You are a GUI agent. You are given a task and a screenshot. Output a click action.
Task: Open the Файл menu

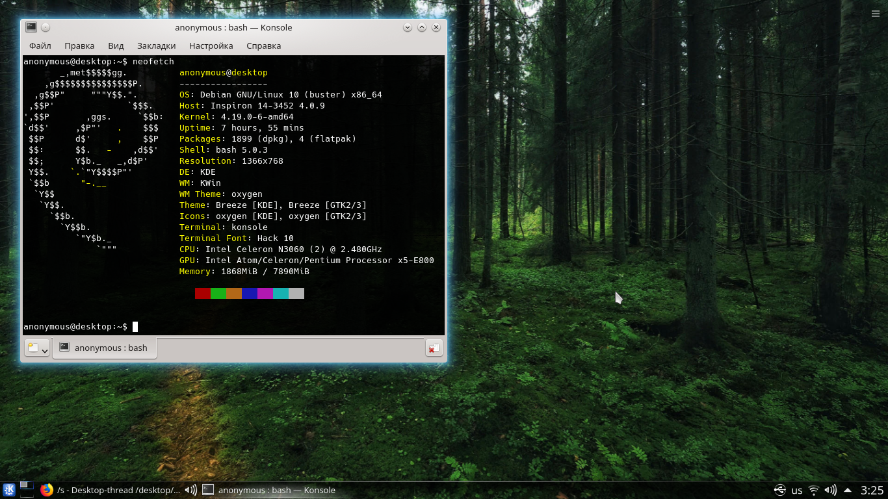(40, 45)
